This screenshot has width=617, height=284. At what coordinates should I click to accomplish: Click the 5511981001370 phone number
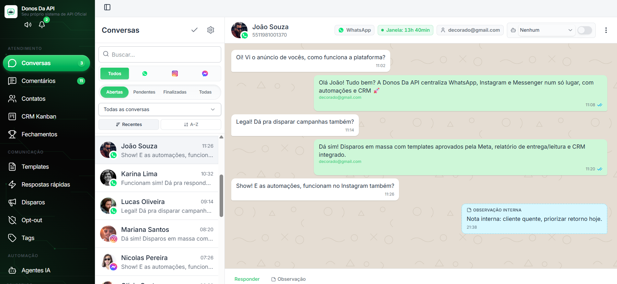click(269, 35)
